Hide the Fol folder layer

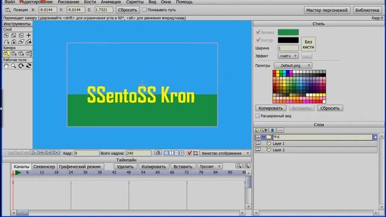pyautogui.click(x=258, y=137)
